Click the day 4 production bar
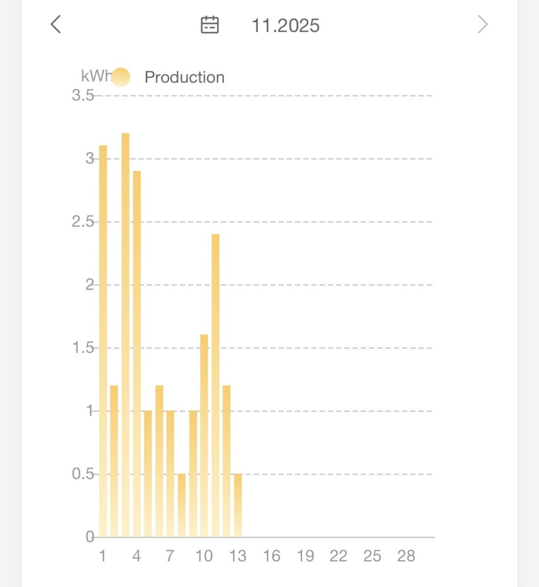The height and width of the screenshot is (587, 539). 136,354
